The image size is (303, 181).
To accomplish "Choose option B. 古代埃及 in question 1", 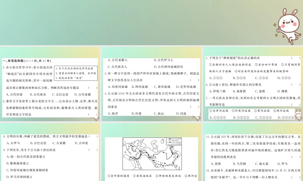I will [38, 94].
